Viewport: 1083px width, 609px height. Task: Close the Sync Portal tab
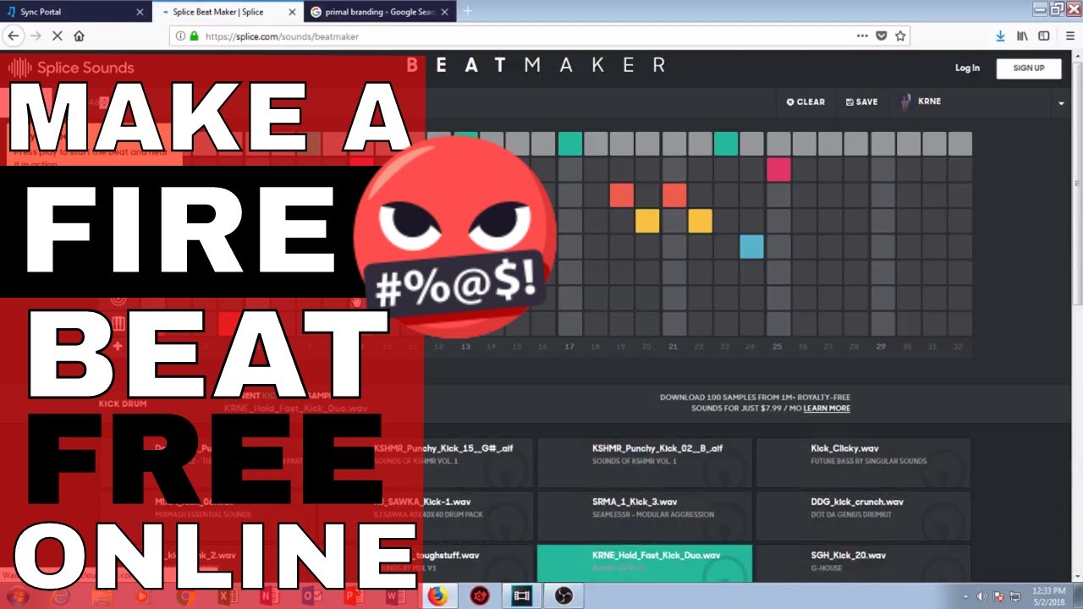click(140, 12)
